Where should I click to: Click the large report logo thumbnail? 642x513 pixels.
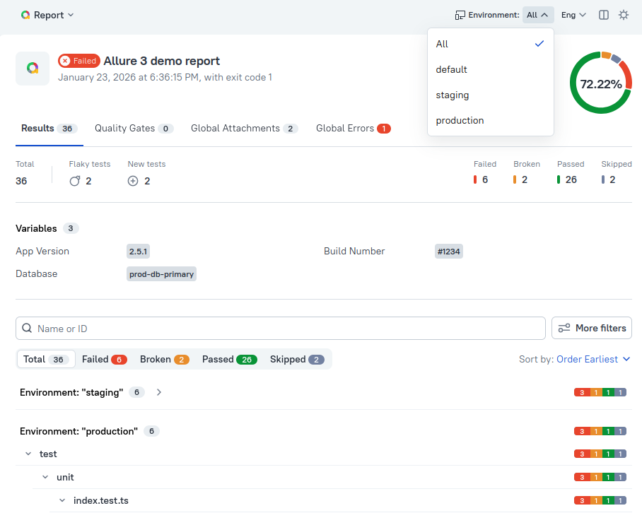tap(33, 69)
